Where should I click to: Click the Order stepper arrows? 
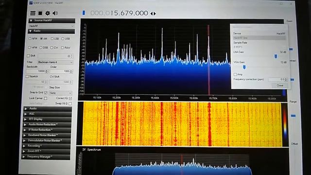71,71
